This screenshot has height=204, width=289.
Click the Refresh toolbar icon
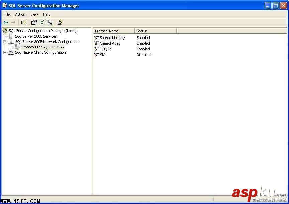coord(42,22)
